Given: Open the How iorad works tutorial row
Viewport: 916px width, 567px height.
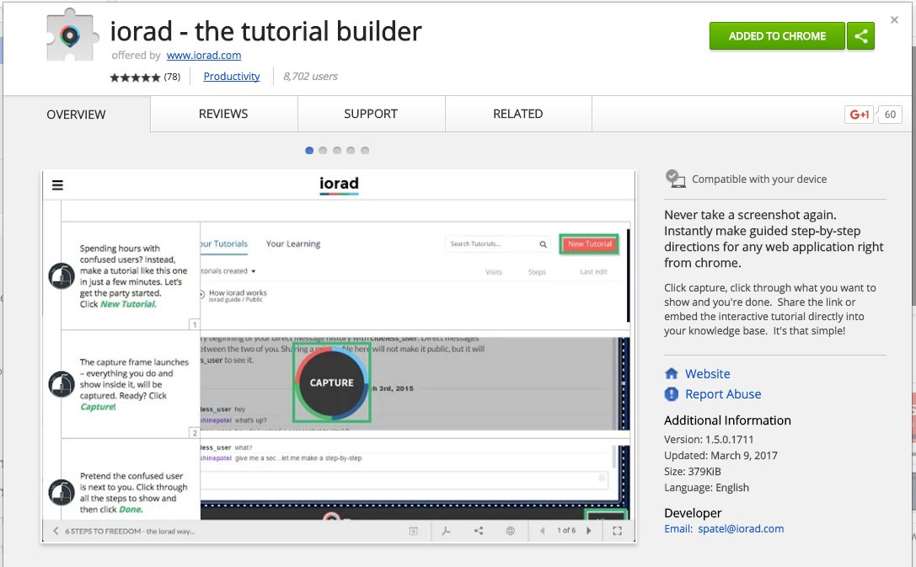Looking at the screenshot, I should tap(237, 296).
